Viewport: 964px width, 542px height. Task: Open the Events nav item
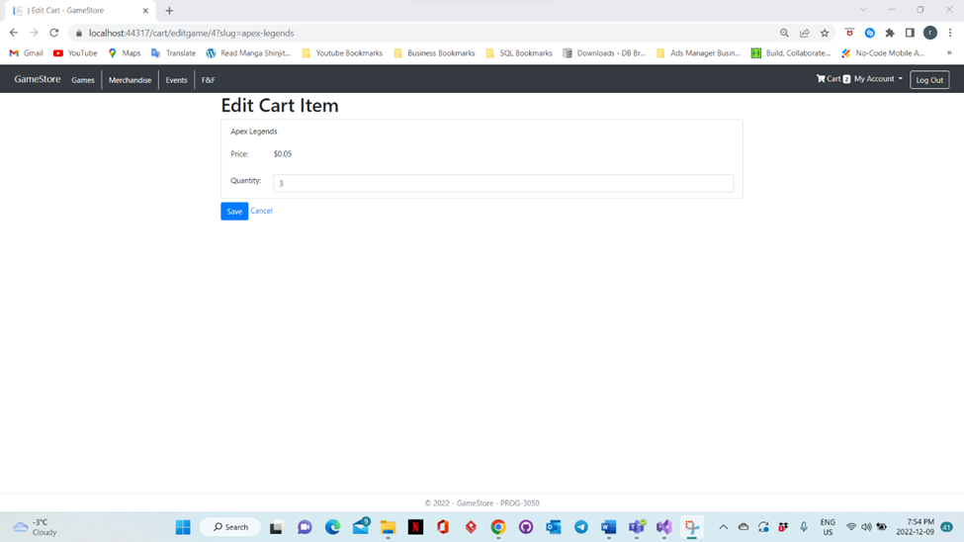(x=176, y=80)
